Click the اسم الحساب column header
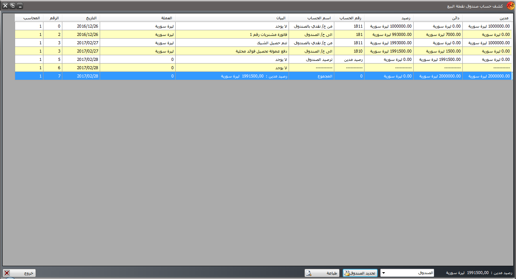The image size is (516, 279). 311,18
